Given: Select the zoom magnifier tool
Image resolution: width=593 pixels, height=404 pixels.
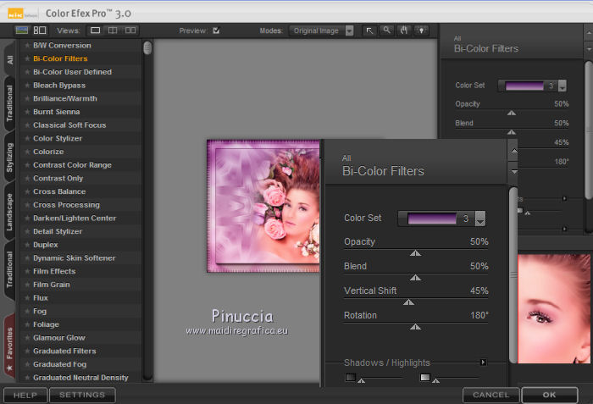Looking at the screenshot, I should coord(386,30).
